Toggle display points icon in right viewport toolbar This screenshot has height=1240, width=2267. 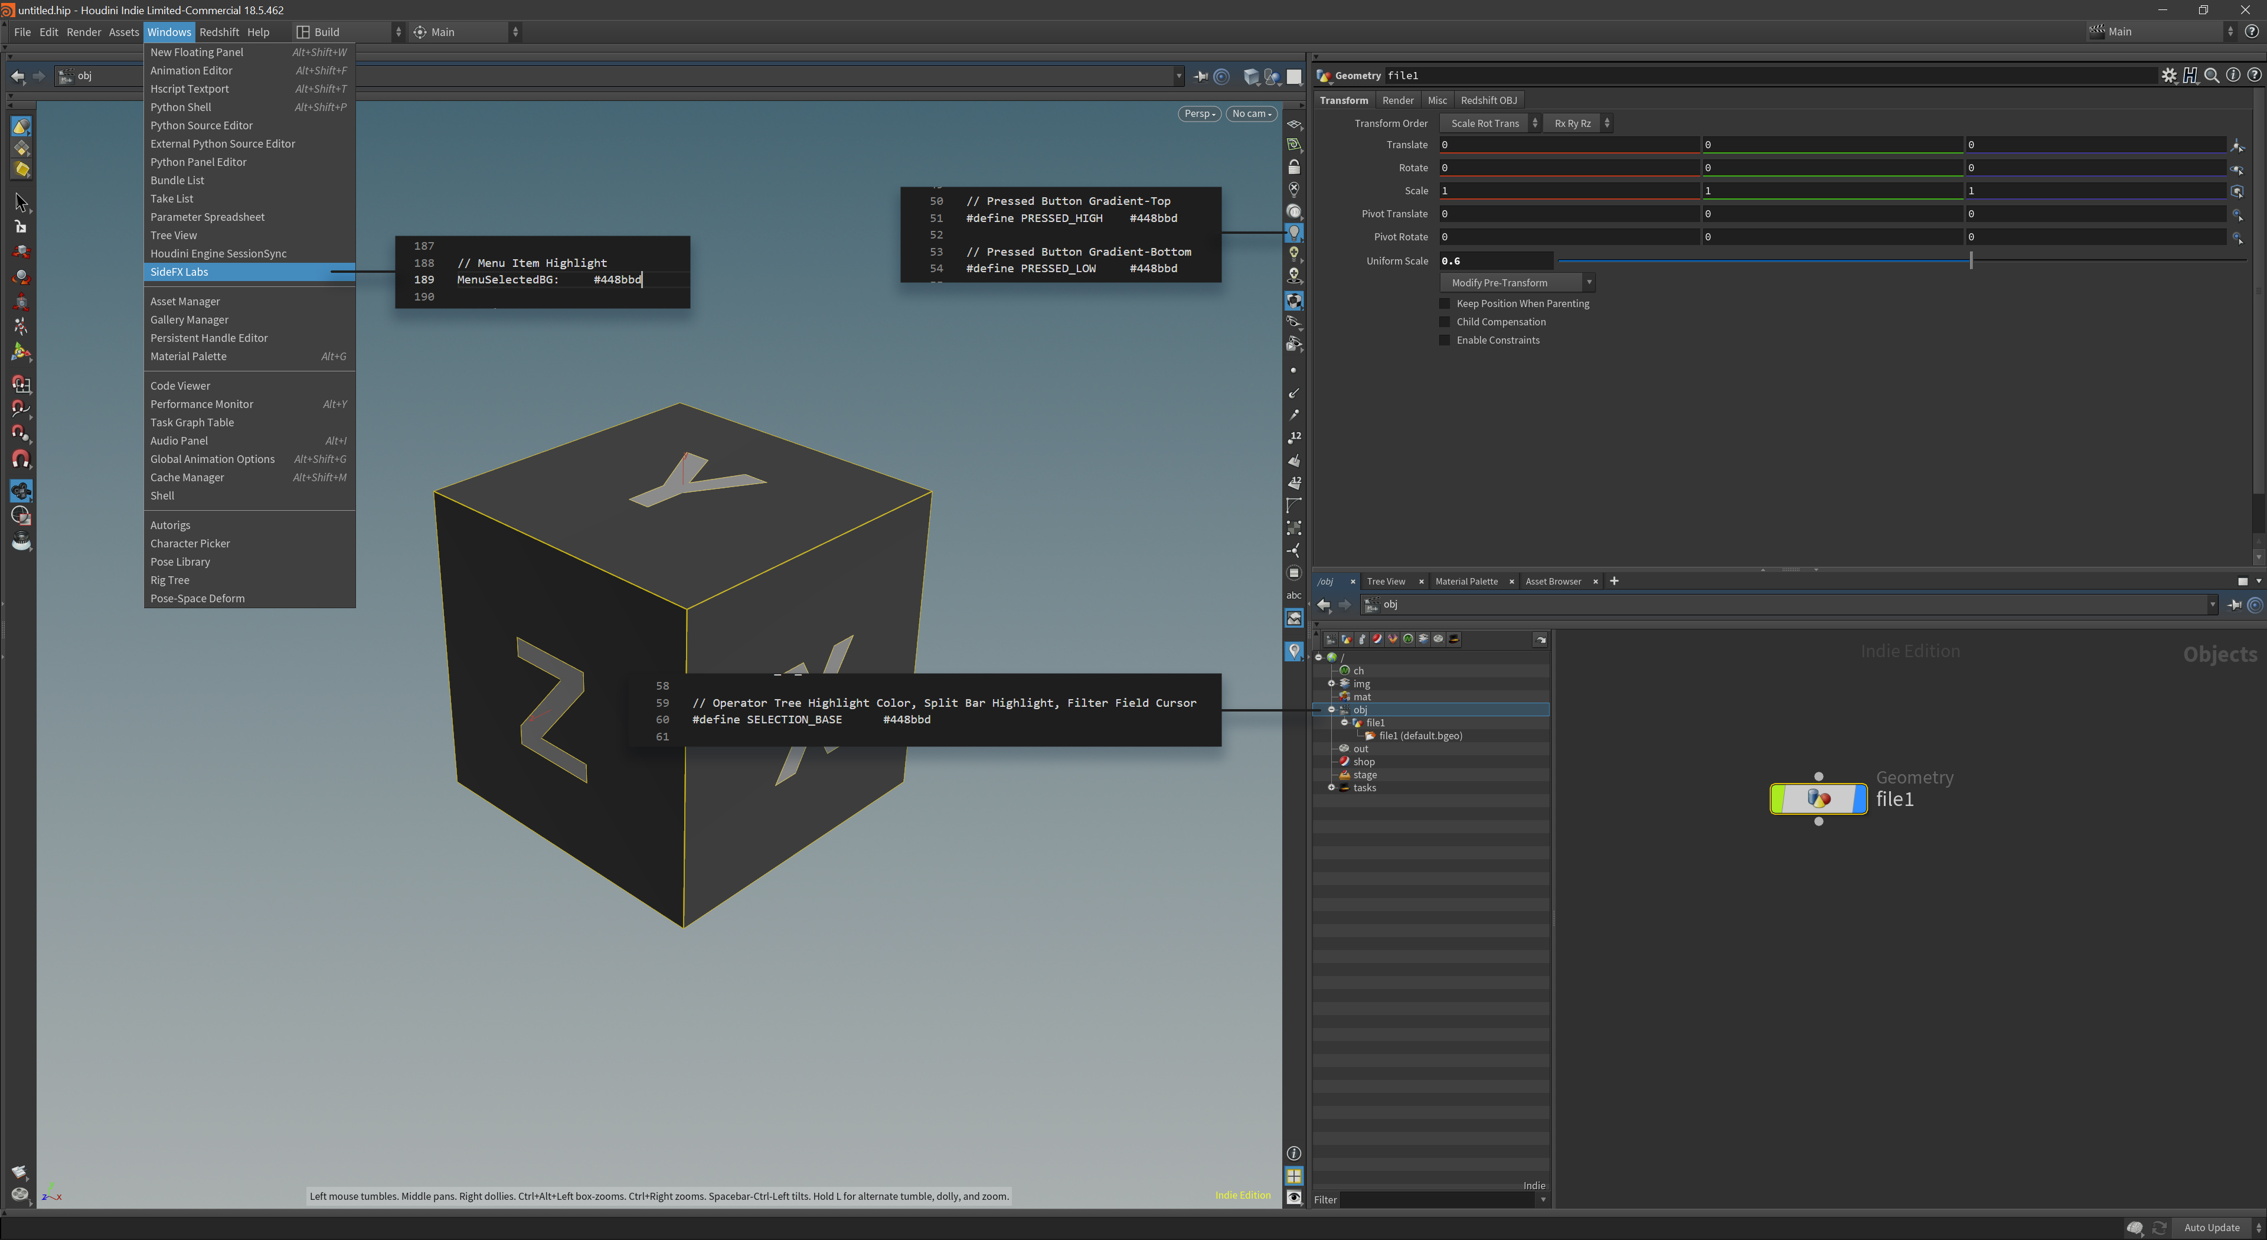click(x=1293, y=370)
